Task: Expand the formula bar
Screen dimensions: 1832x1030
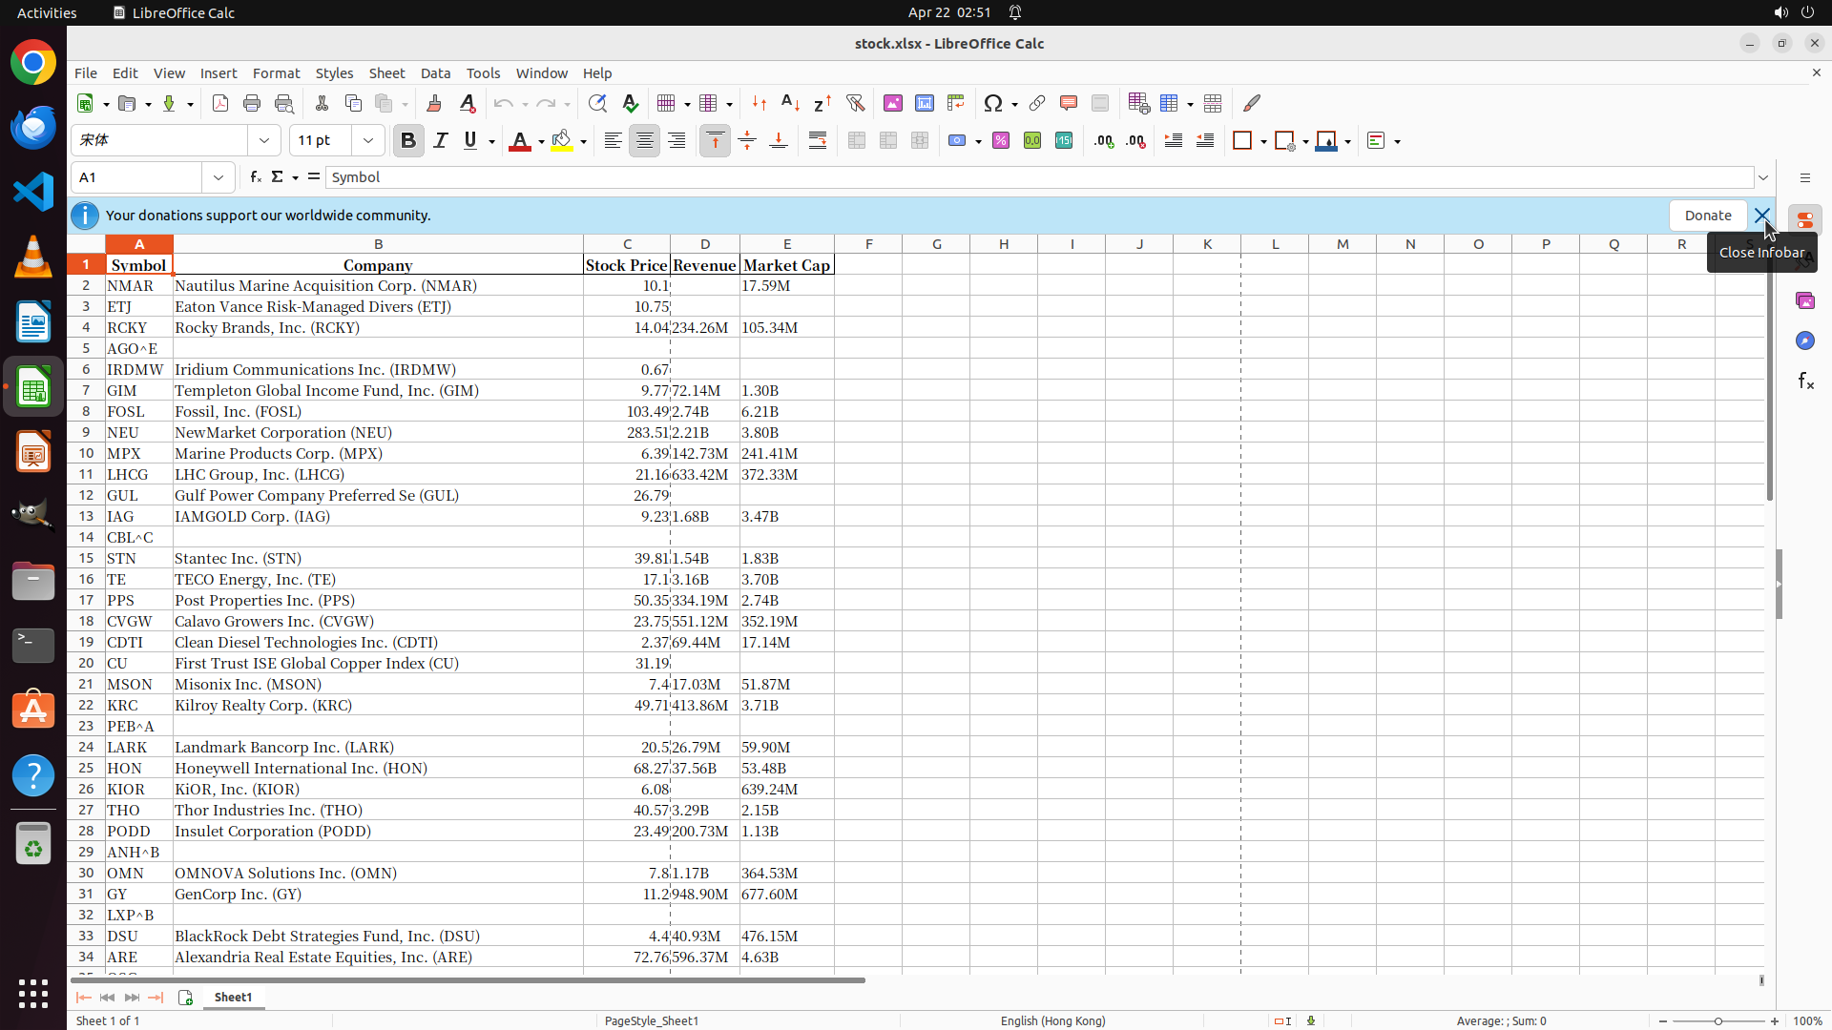Action: 1763,177
